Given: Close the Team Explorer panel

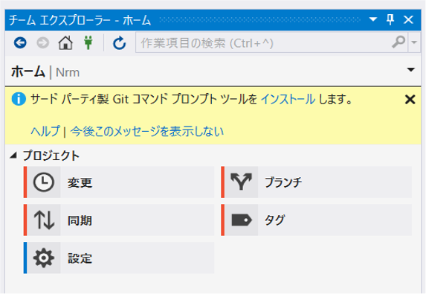Looking at the screenshot, I should 408,19.
